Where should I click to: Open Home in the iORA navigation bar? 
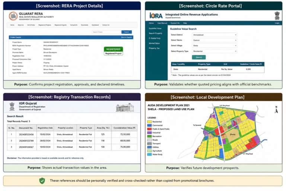pos(151,23)
